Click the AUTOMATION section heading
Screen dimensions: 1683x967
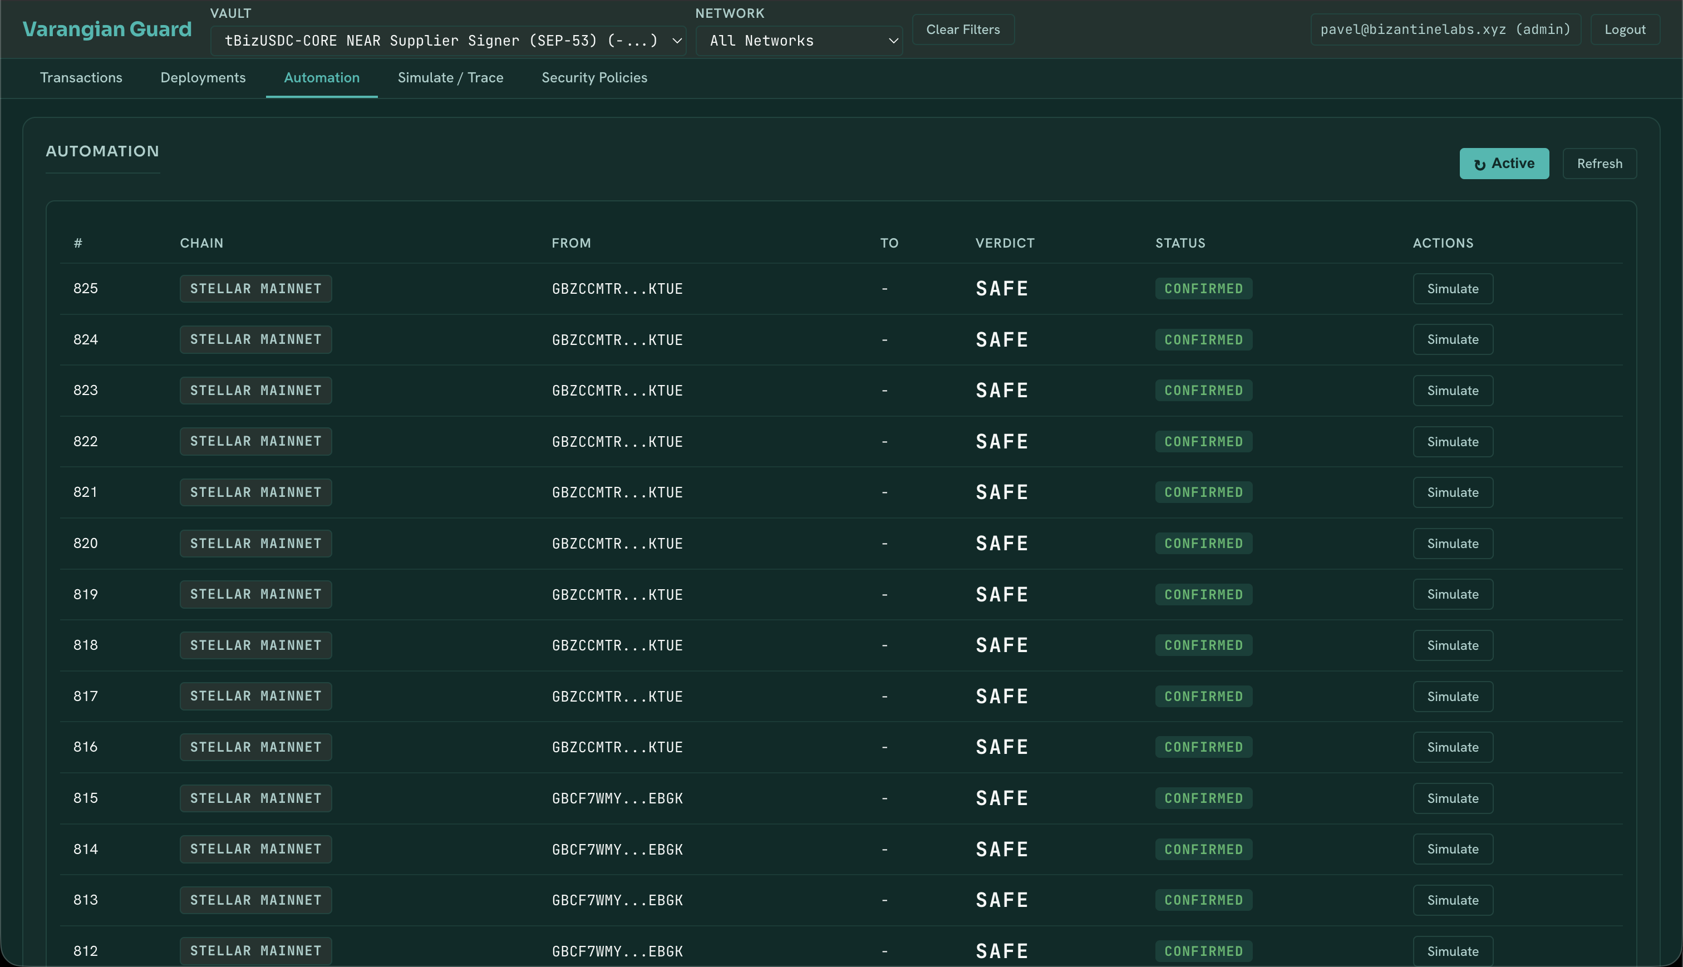[x=102, y=151]
